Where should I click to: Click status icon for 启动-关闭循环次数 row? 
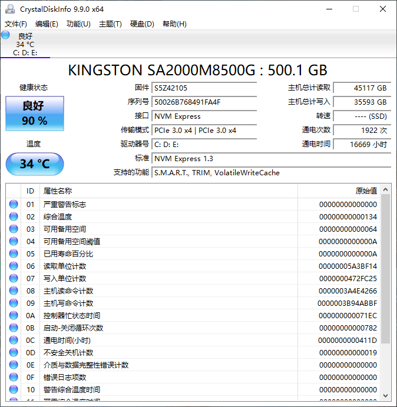14,328
